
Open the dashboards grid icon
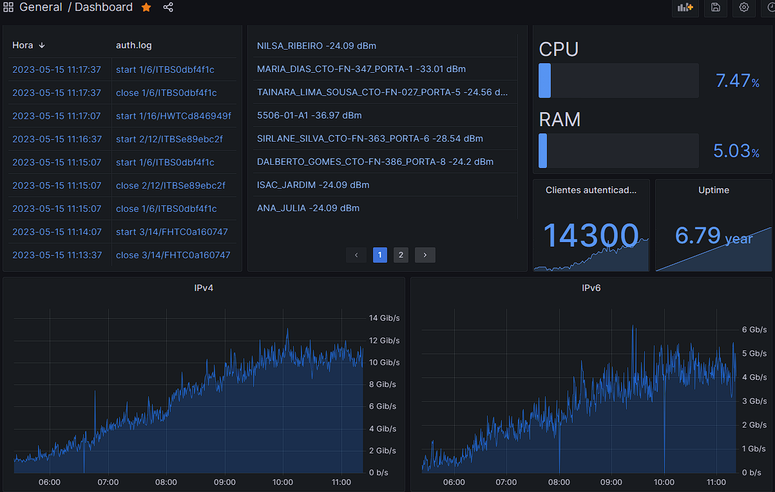tap(8, 7)
